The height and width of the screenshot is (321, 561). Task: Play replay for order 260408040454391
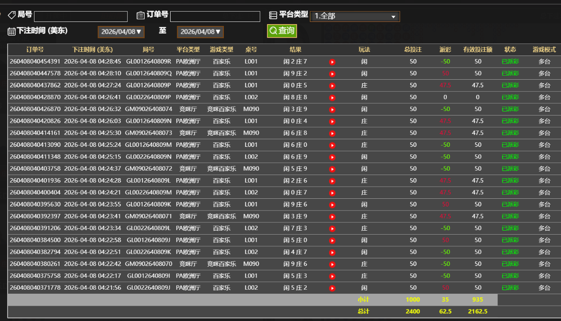click(332, 62)
